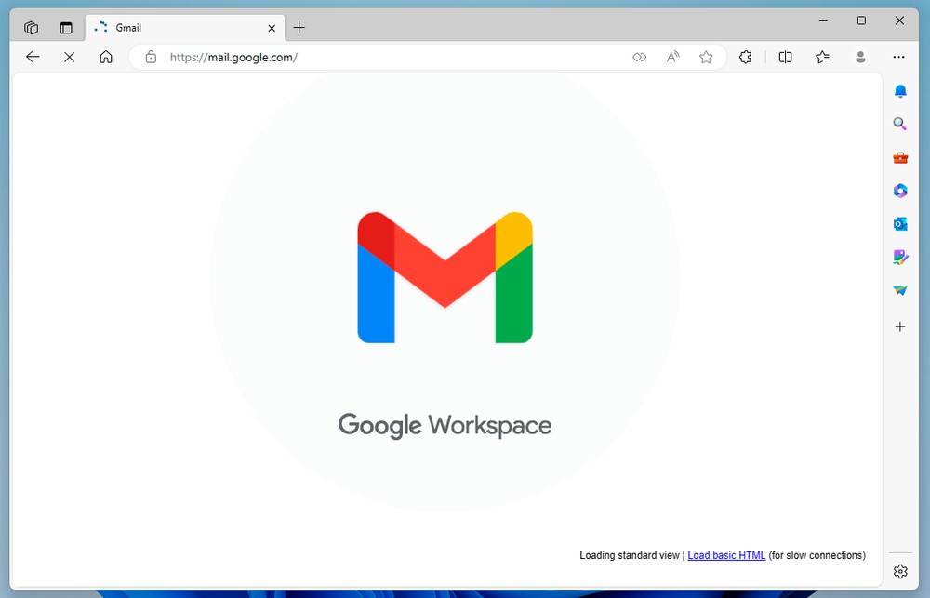Open the Favorites list
The width and height of the screenshot is (930, 598).
[822, 57]
